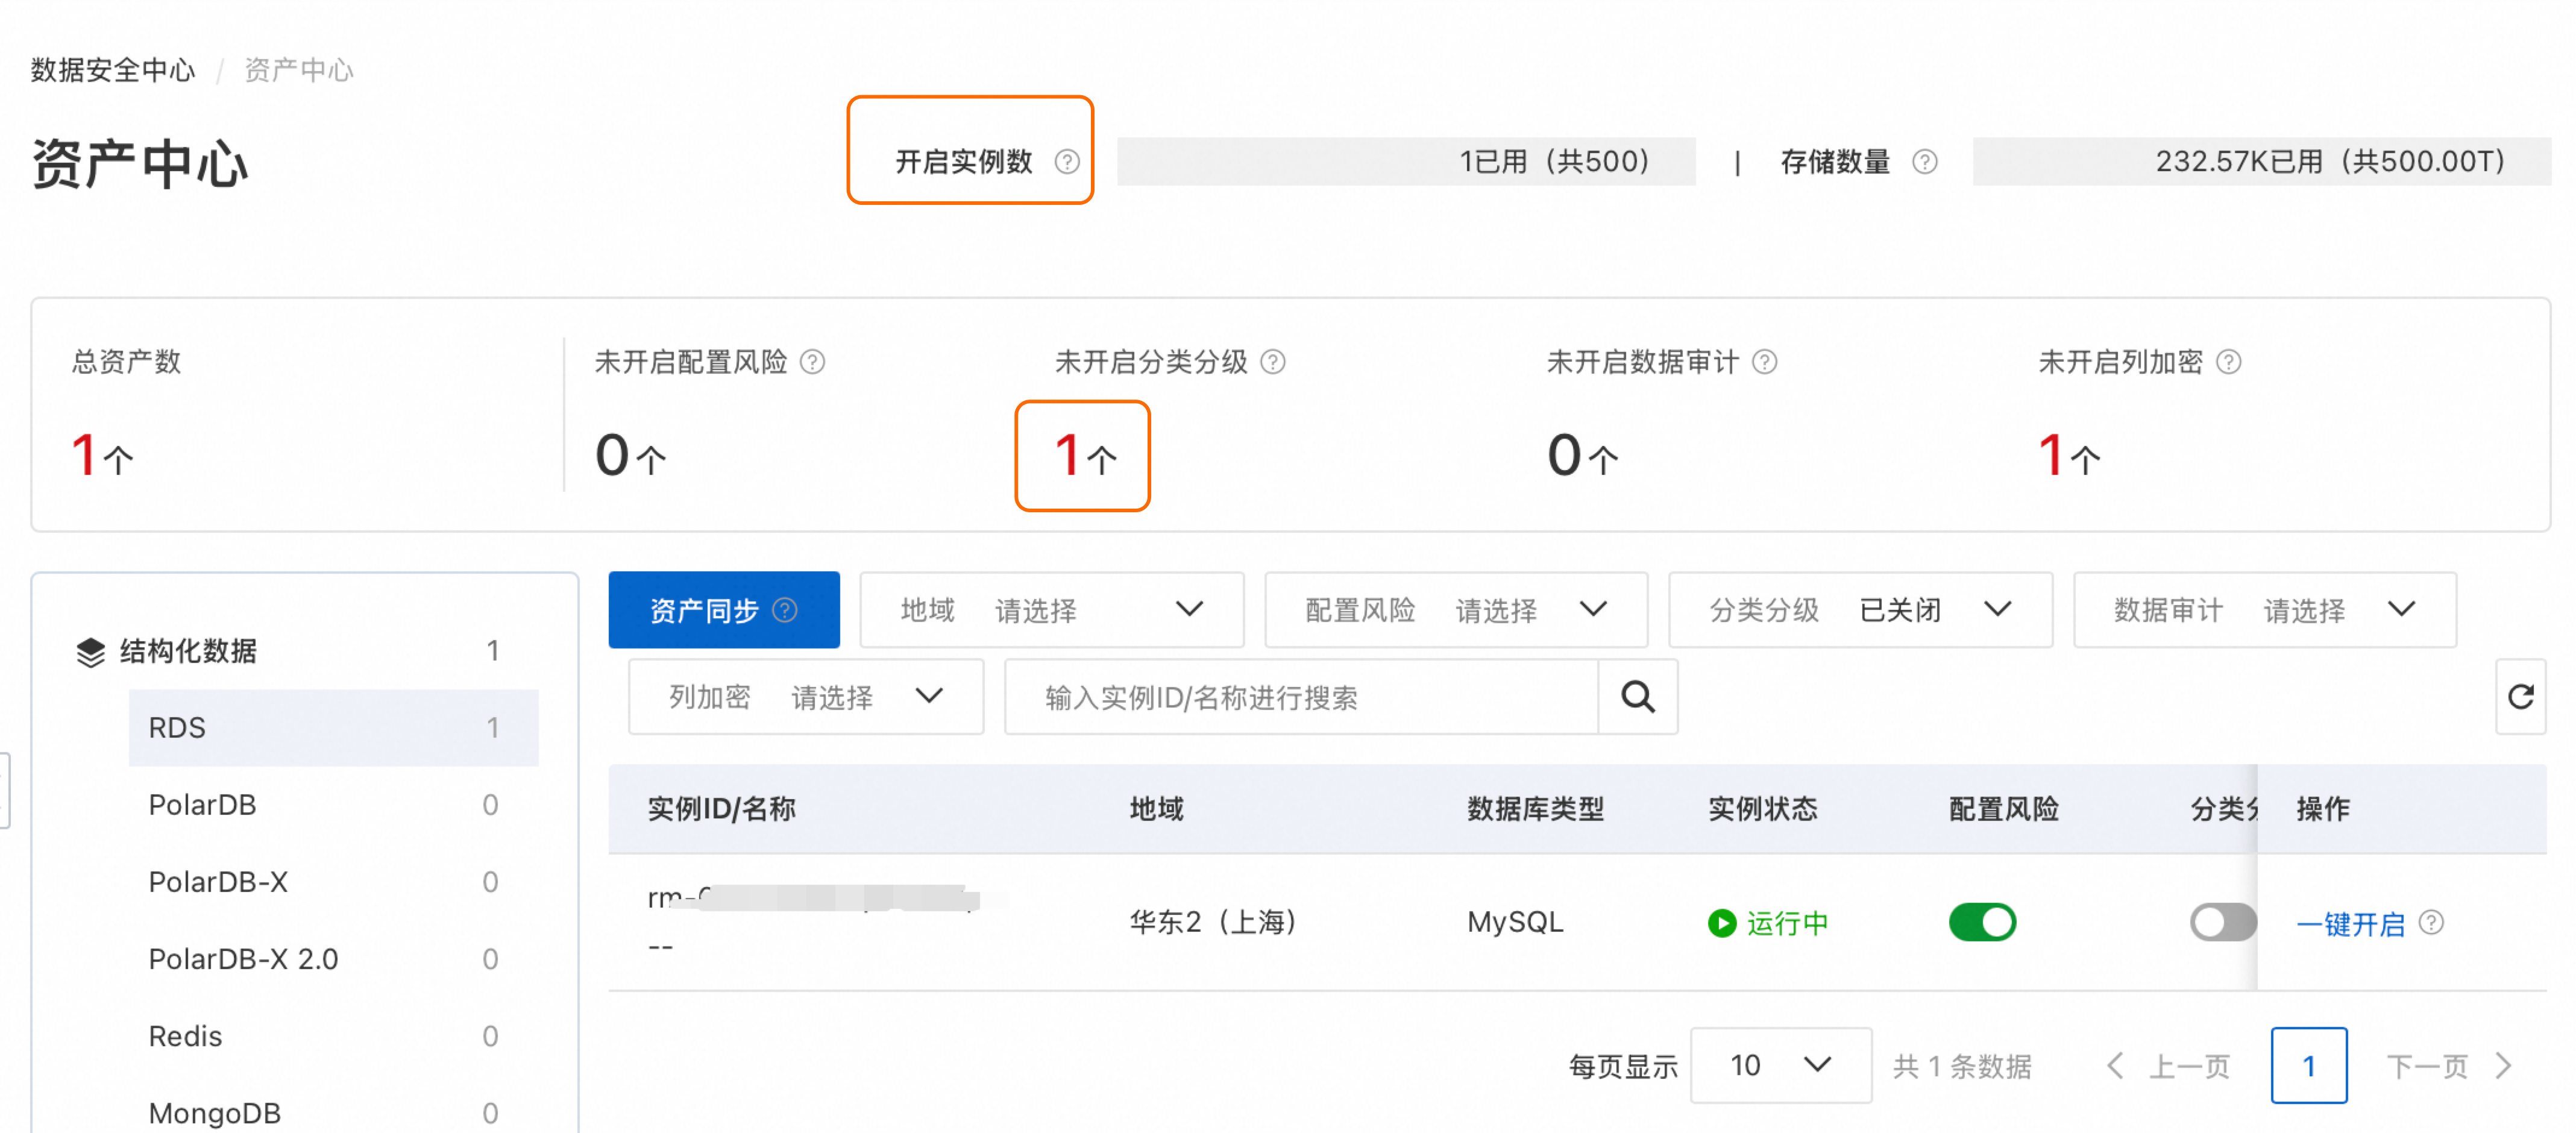Image resolution: width=2576 pixels, height=1133 pixels.
Task: Open the 配置风险 filter dropdown
Action: point(1455,610)
